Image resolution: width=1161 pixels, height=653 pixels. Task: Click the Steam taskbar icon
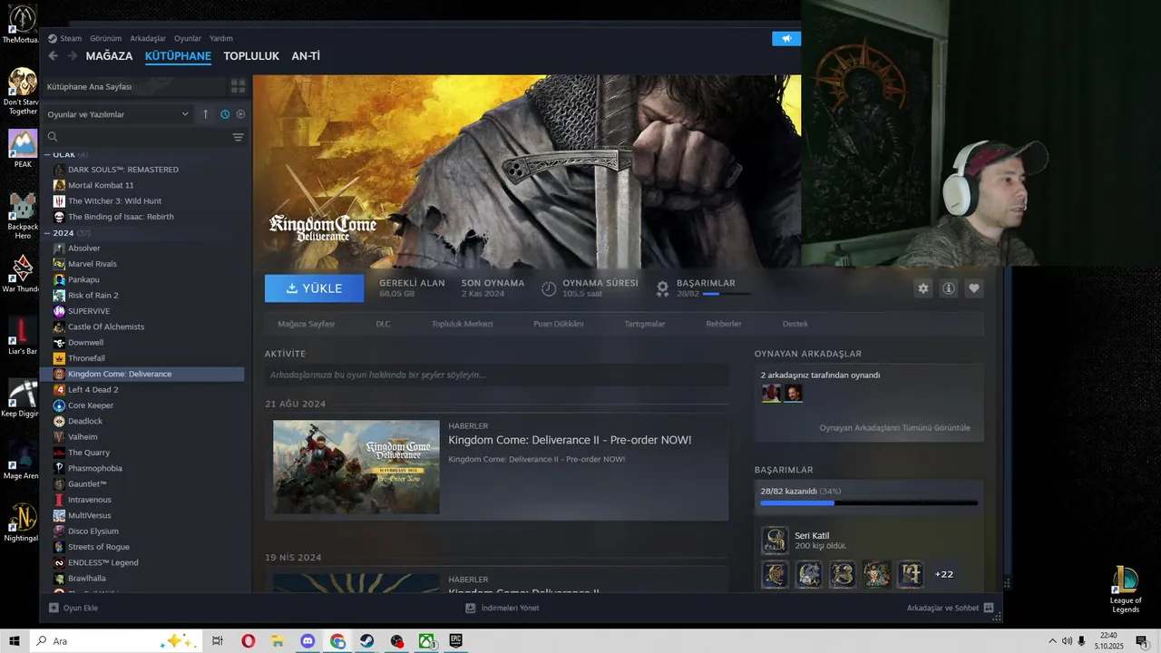tap(366, 641)
